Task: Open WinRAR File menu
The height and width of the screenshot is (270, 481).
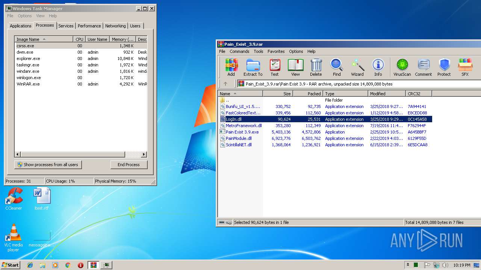Action: pyautogui.click(x=222, y=51)
